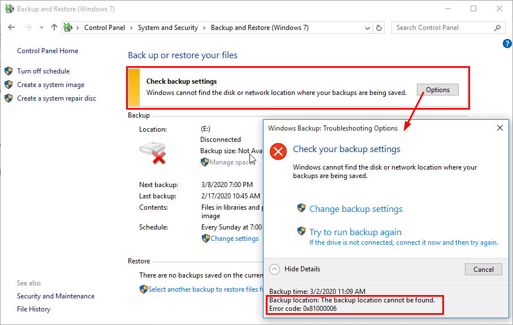513x325 pixels.
Task: Click Backup time: 3/2/2020 11:09 AM text
Action: tap(317, 291)
